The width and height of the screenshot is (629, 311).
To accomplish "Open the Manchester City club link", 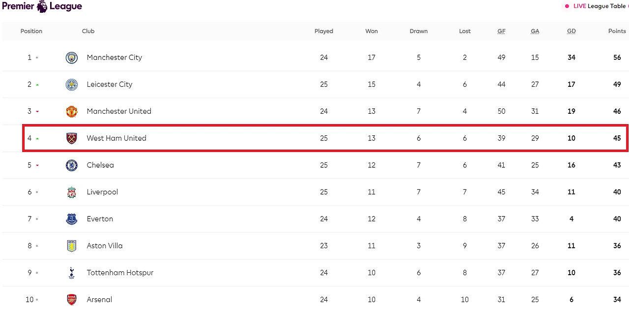I will [114, 57].
